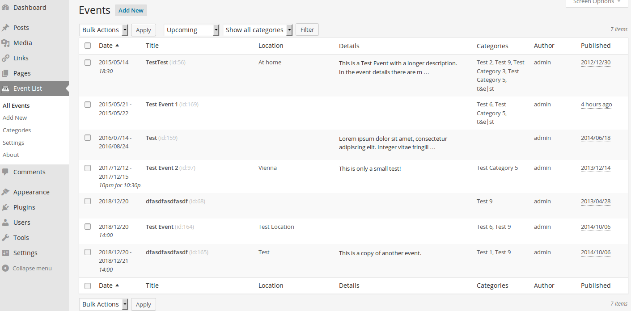Select all events using header checkbox
Image resolution: width=631 pixels, height=311 pixels.
[x=88, y=46]
